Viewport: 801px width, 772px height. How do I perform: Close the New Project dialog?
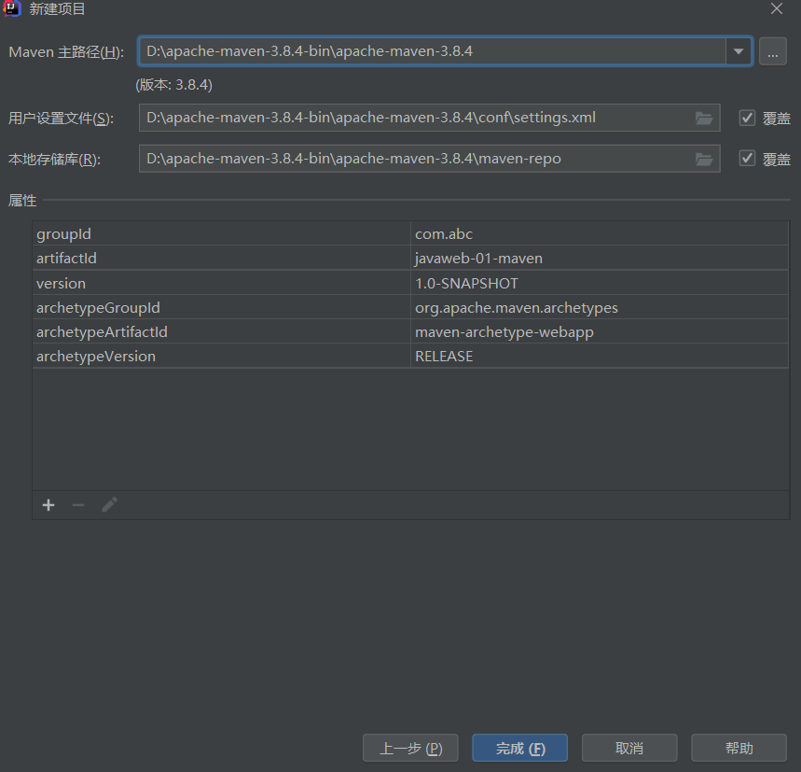(x=777, y=8)
